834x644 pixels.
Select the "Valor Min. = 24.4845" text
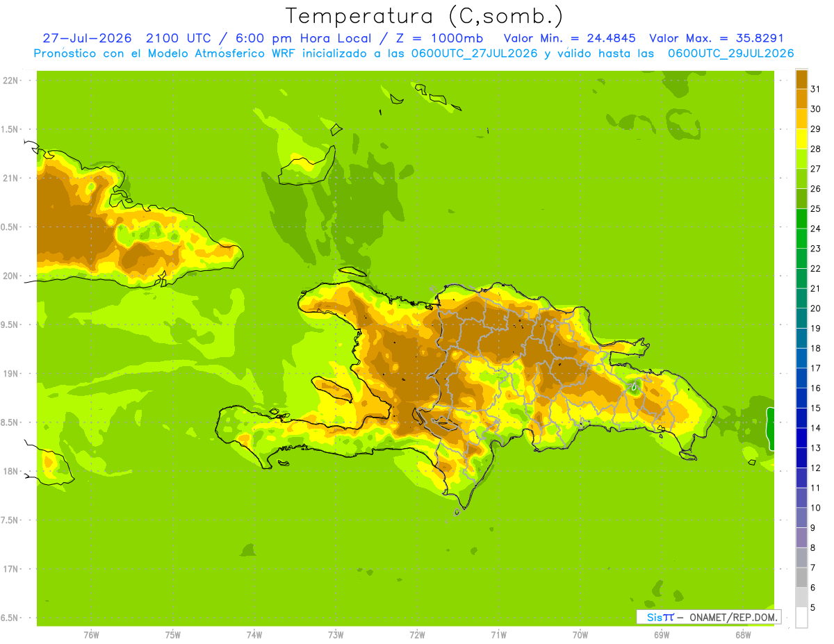pos(569,38)
